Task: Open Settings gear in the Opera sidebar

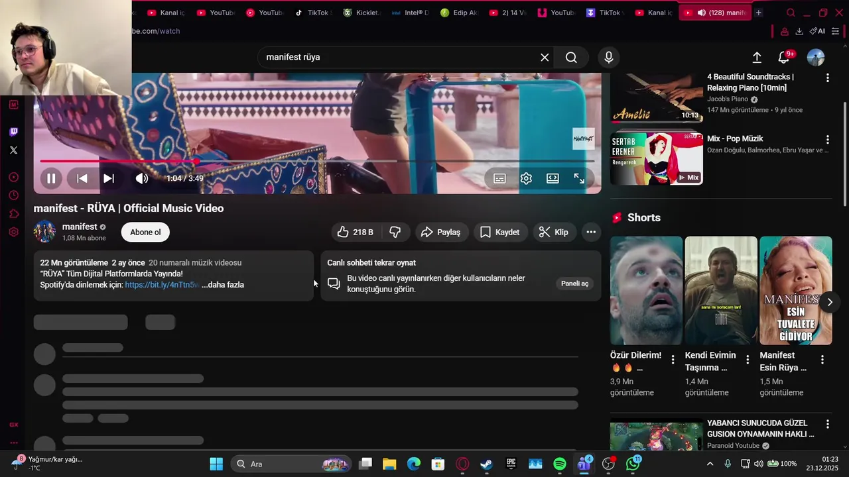Action: tap(13, 232)
